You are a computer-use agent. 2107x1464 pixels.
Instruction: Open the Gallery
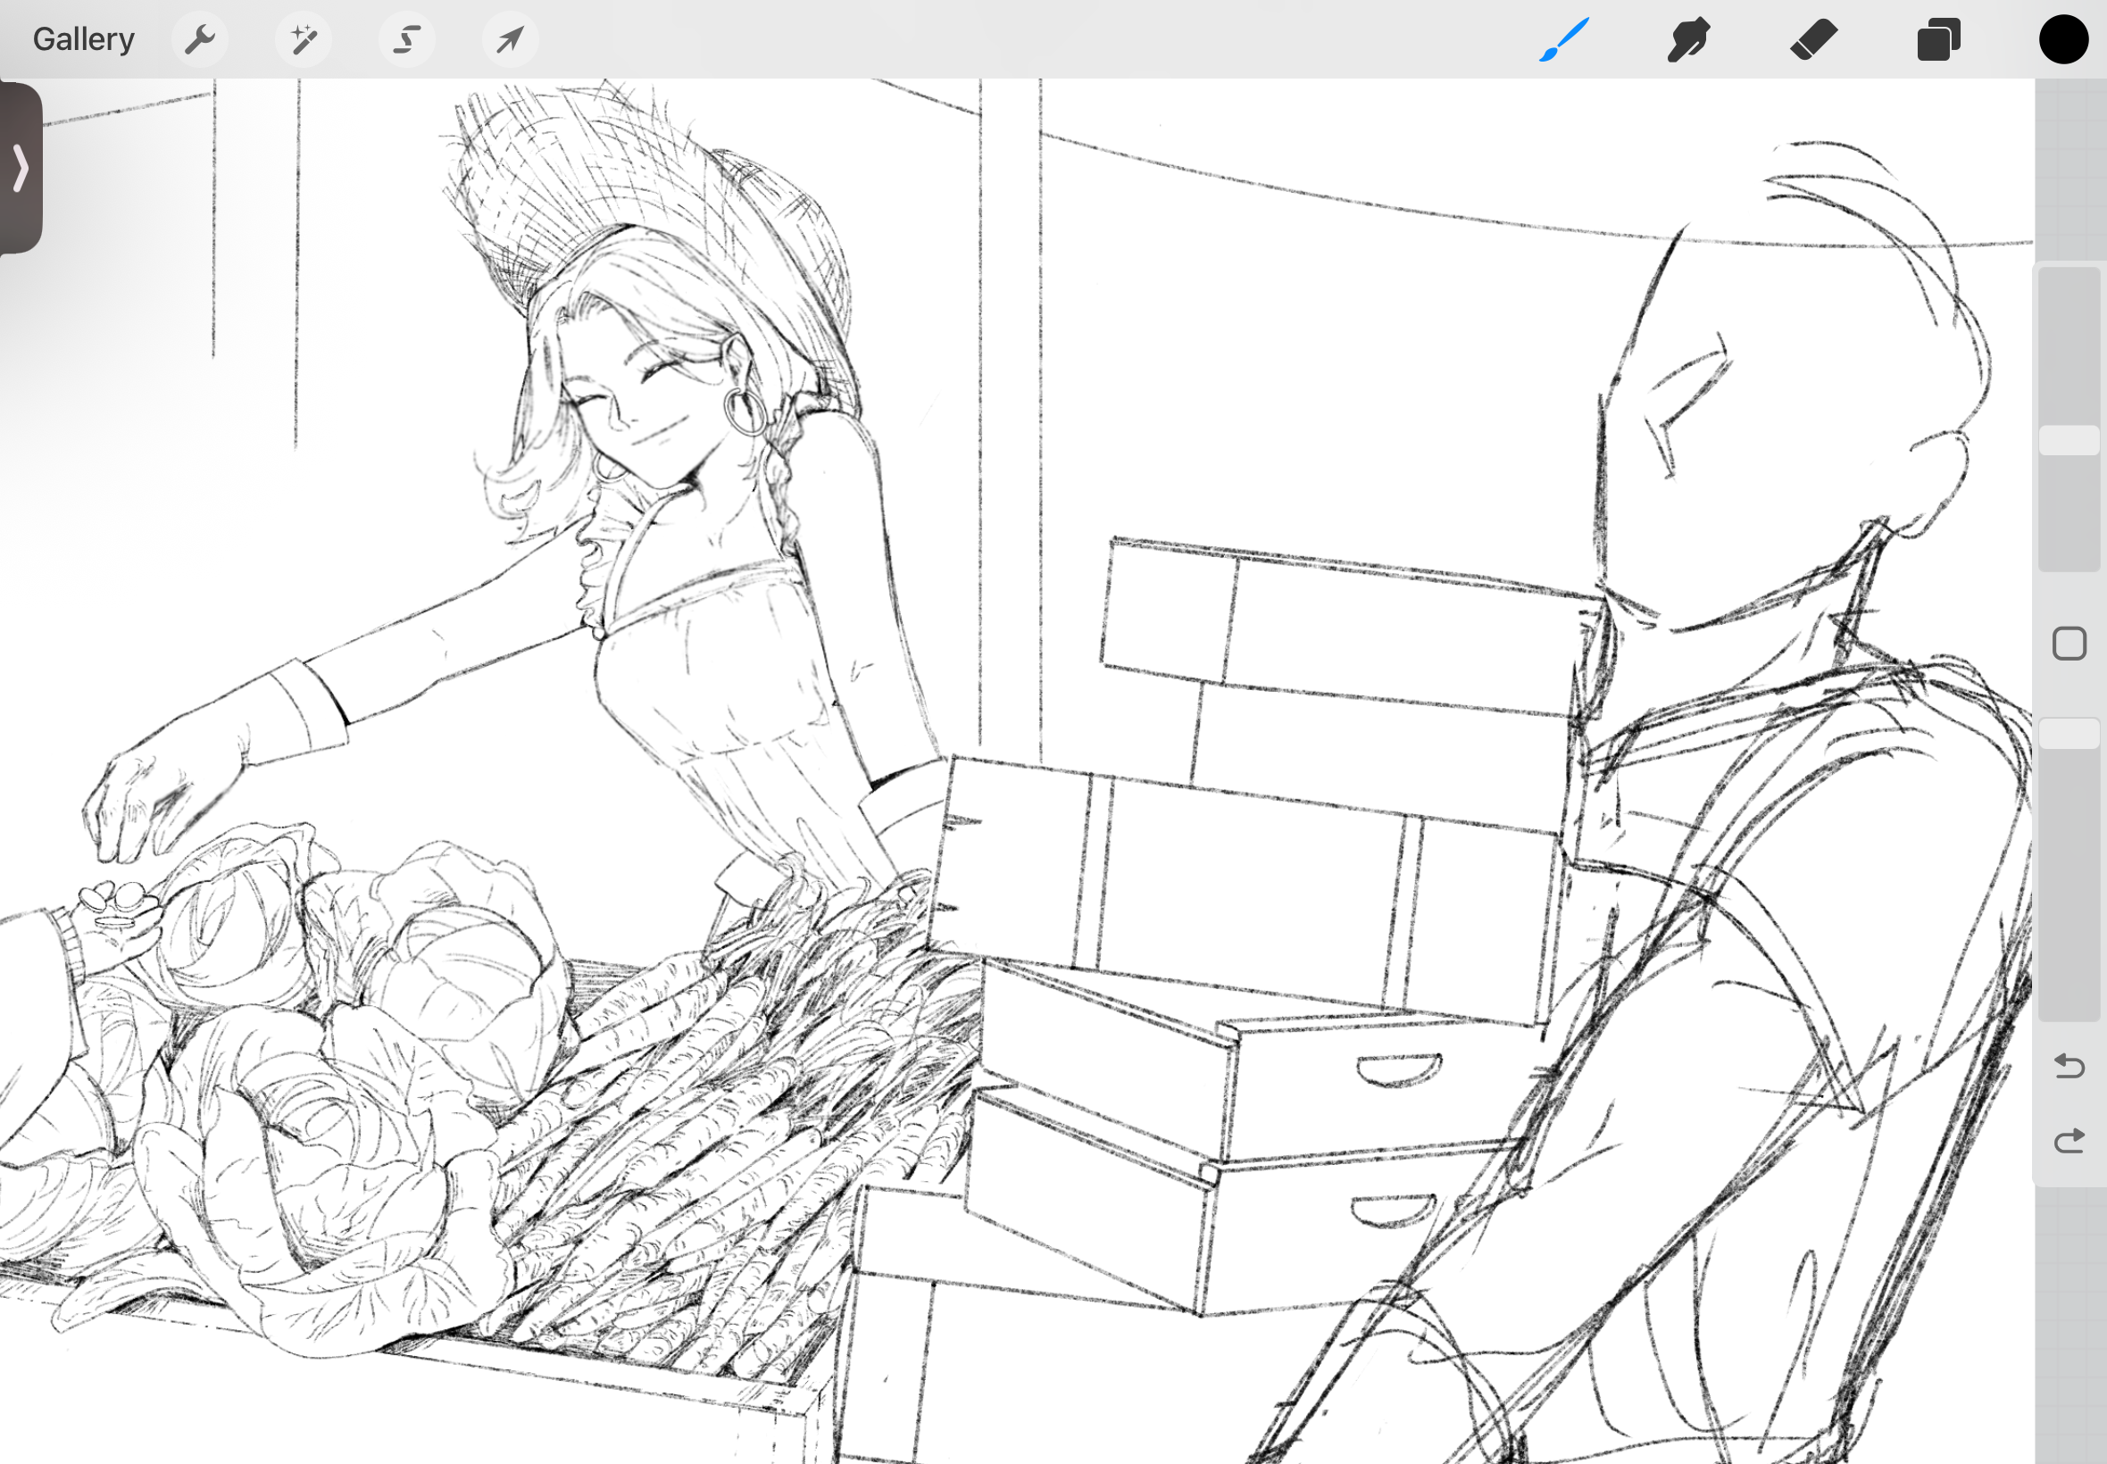coord(83,39)
